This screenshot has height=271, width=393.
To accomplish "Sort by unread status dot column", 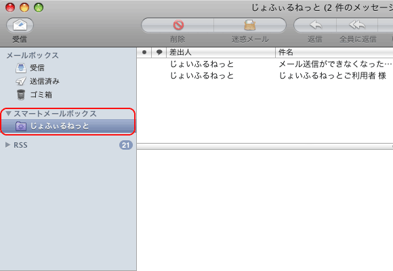I will [x=144, y=52].
